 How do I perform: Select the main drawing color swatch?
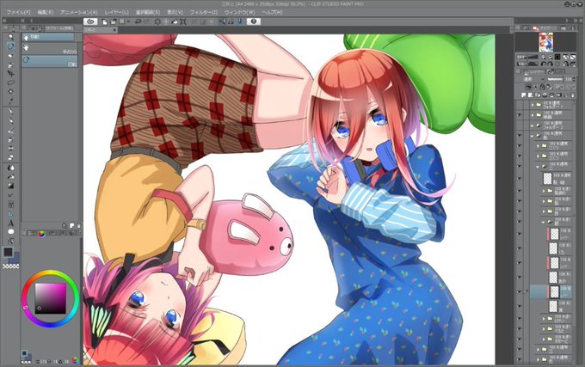click(8, 252)
